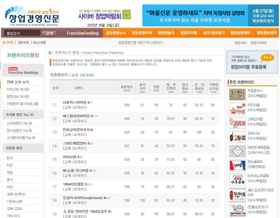Open the YBM리딩클럽 brand entry
The height and width of the screenshot is (218, 280).
click(x=73, y=184)
